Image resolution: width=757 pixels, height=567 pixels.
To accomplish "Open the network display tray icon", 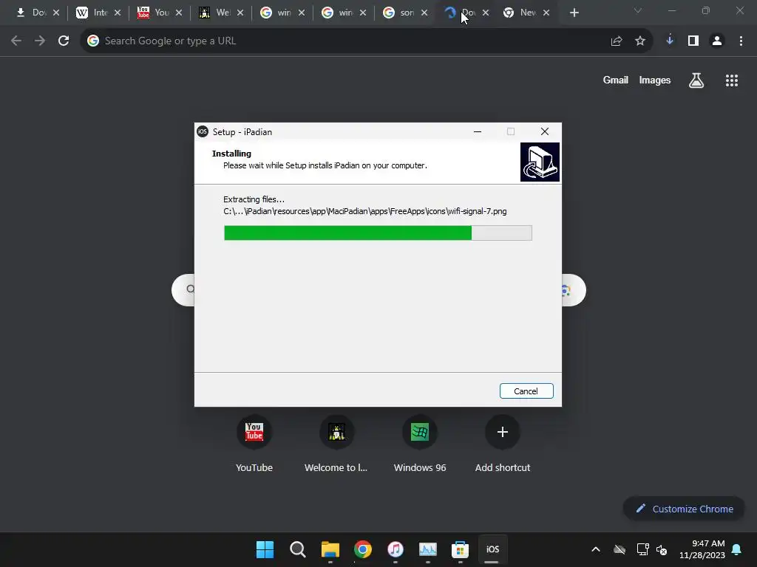I will point(642,549).
